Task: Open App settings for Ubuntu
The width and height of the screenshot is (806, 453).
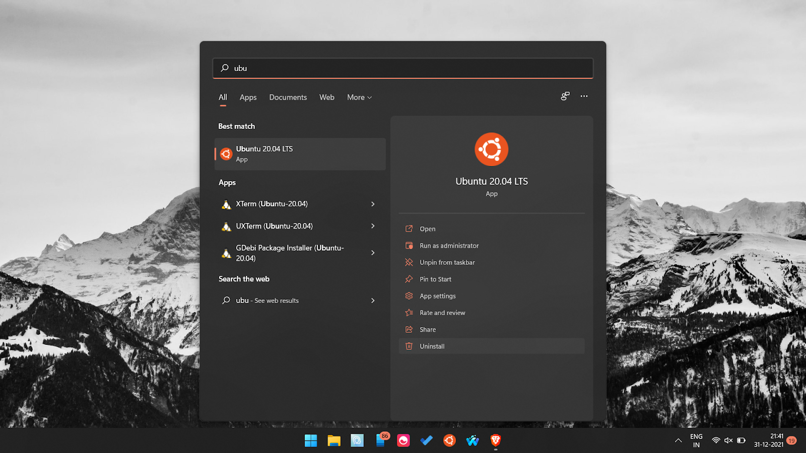Action: pos(492,296)
